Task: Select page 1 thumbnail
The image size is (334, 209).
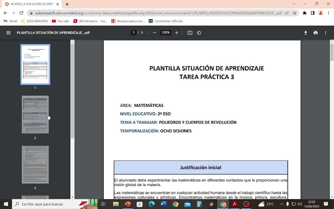Action: [35, 64]
